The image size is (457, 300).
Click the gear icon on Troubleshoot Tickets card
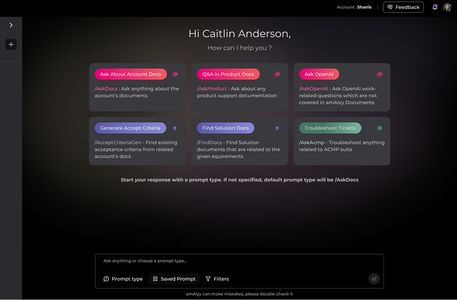(379, 128)
